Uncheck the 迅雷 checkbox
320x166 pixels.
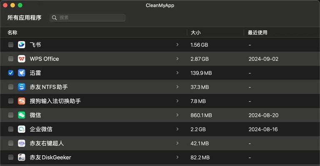pos(10,73)
